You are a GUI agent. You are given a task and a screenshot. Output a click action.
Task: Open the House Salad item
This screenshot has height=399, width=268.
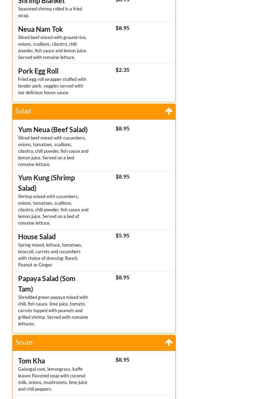point(37,237)
